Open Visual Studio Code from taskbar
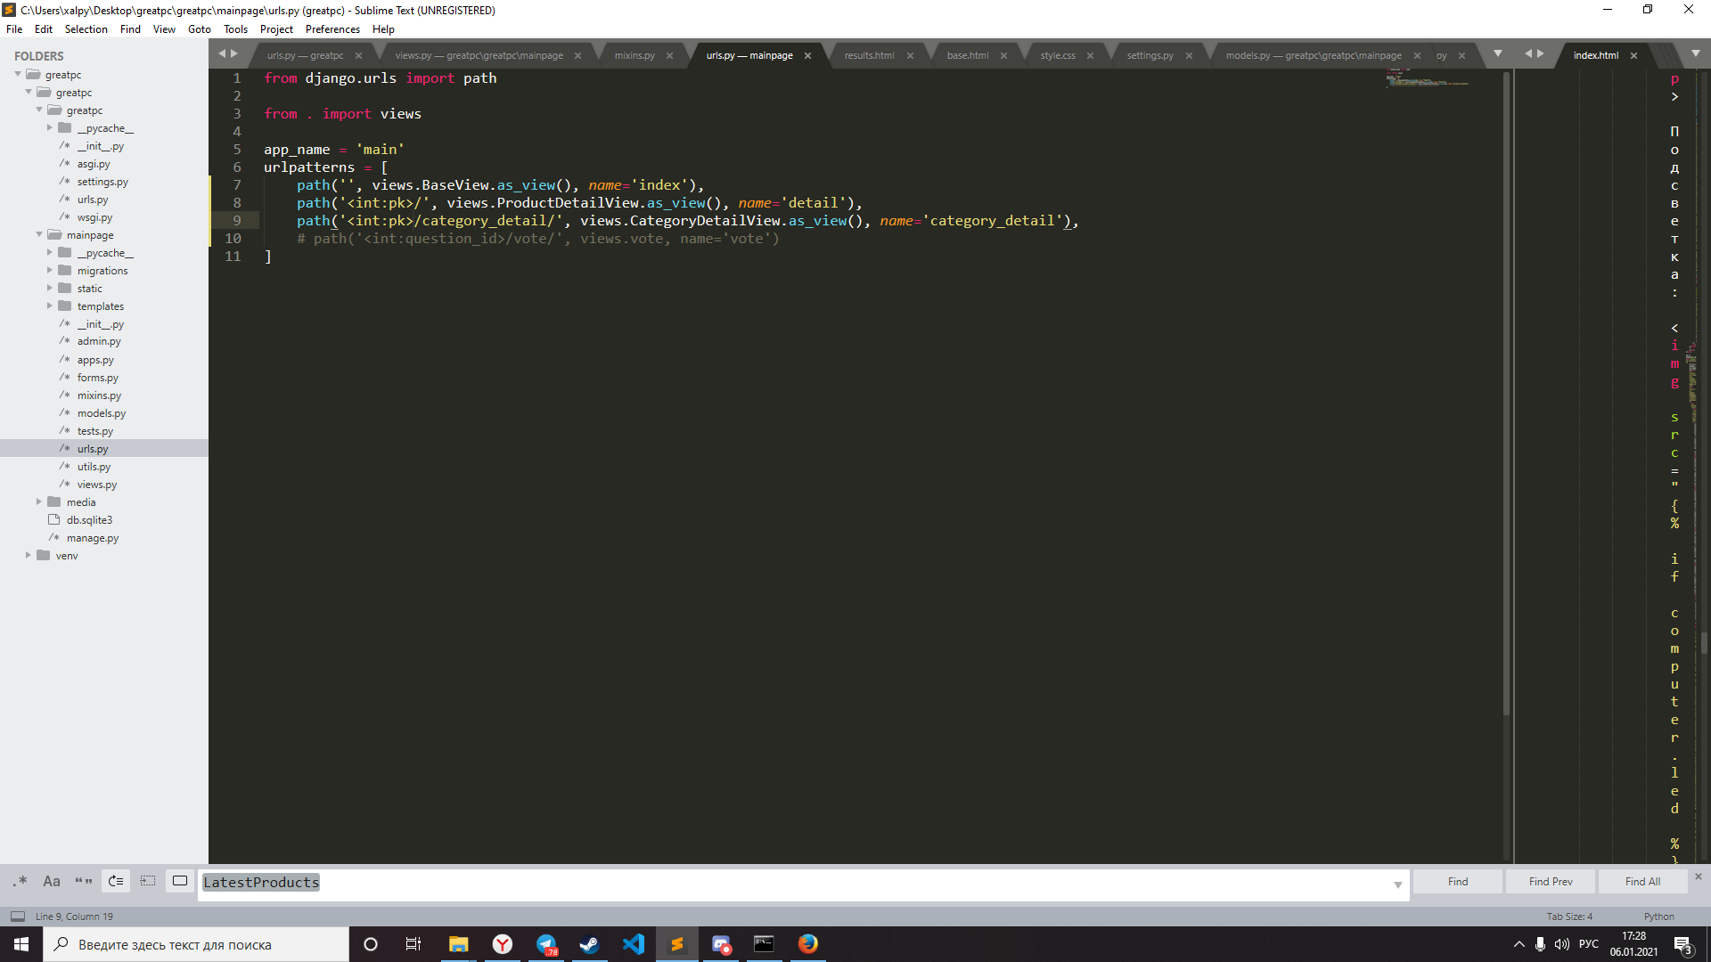The height and width of the screenshot is (962, 1711). point(634,944)
